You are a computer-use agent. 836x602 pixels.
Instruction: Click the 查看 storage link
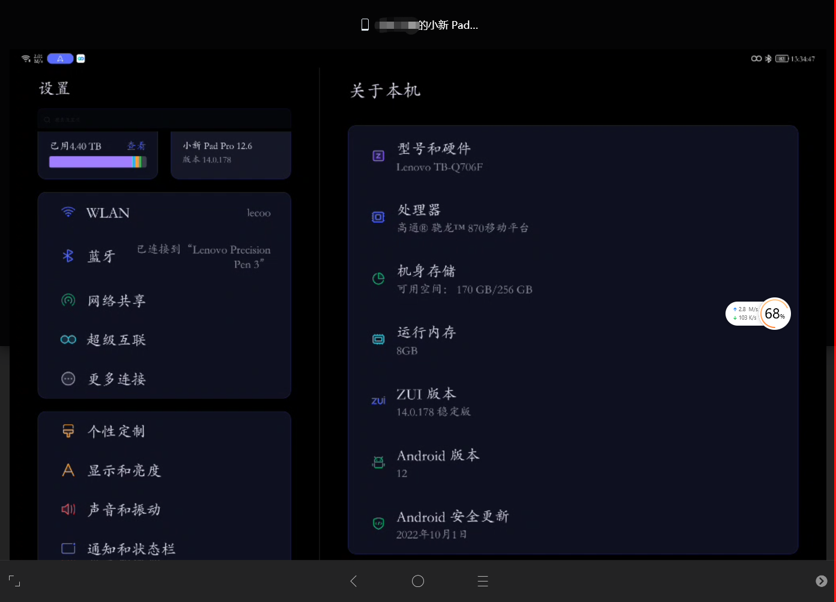coord(136,146)
